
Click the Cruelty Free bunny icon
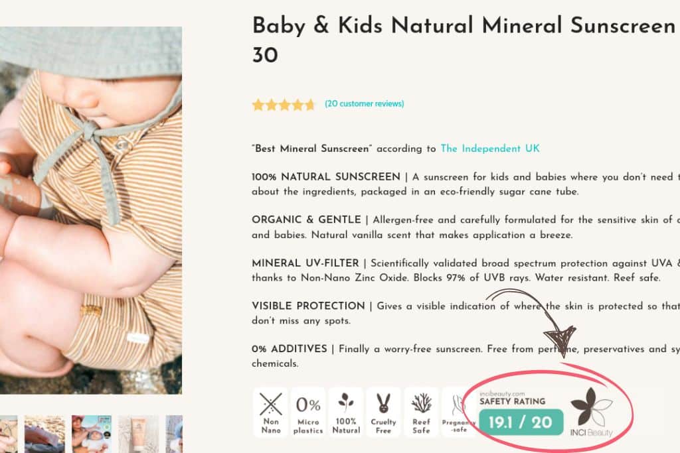pyautogui.click(x=383, y=412)
